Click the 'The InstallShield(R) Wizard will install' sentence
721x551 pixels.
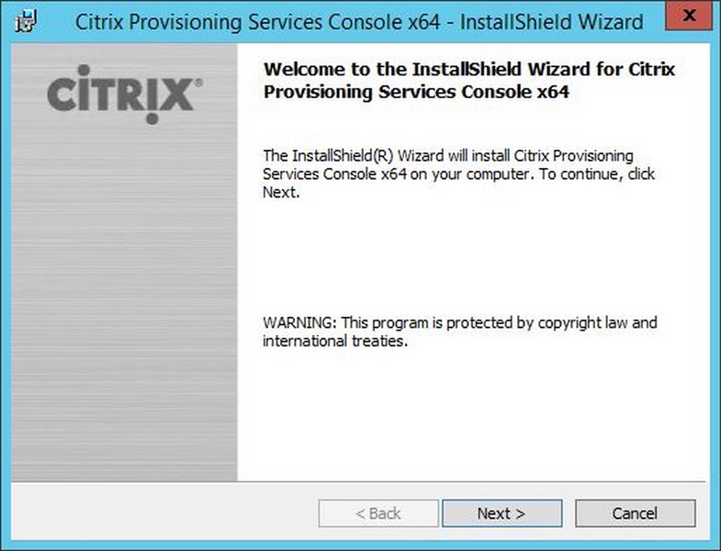(388, 156)
